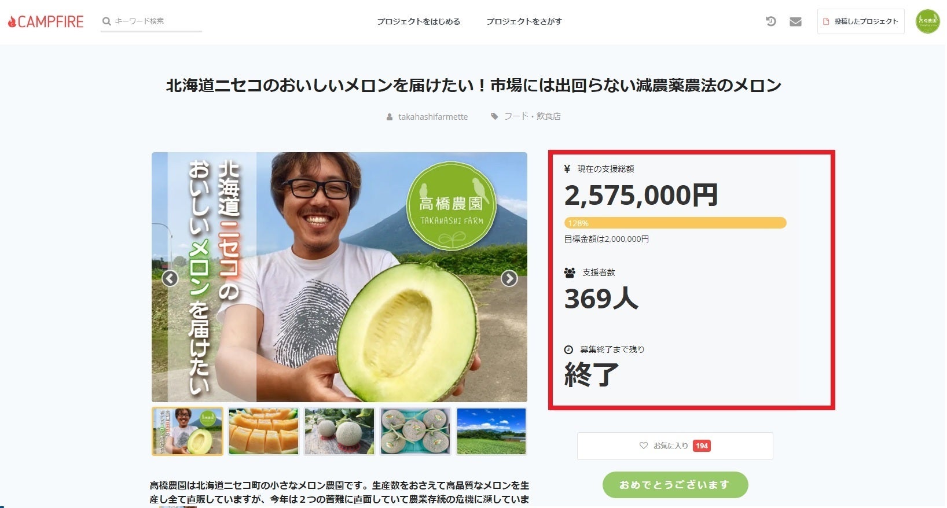Select the sliced orange melon thumbnail
This screenshot has width=947, height=508.
pos(263,431)
